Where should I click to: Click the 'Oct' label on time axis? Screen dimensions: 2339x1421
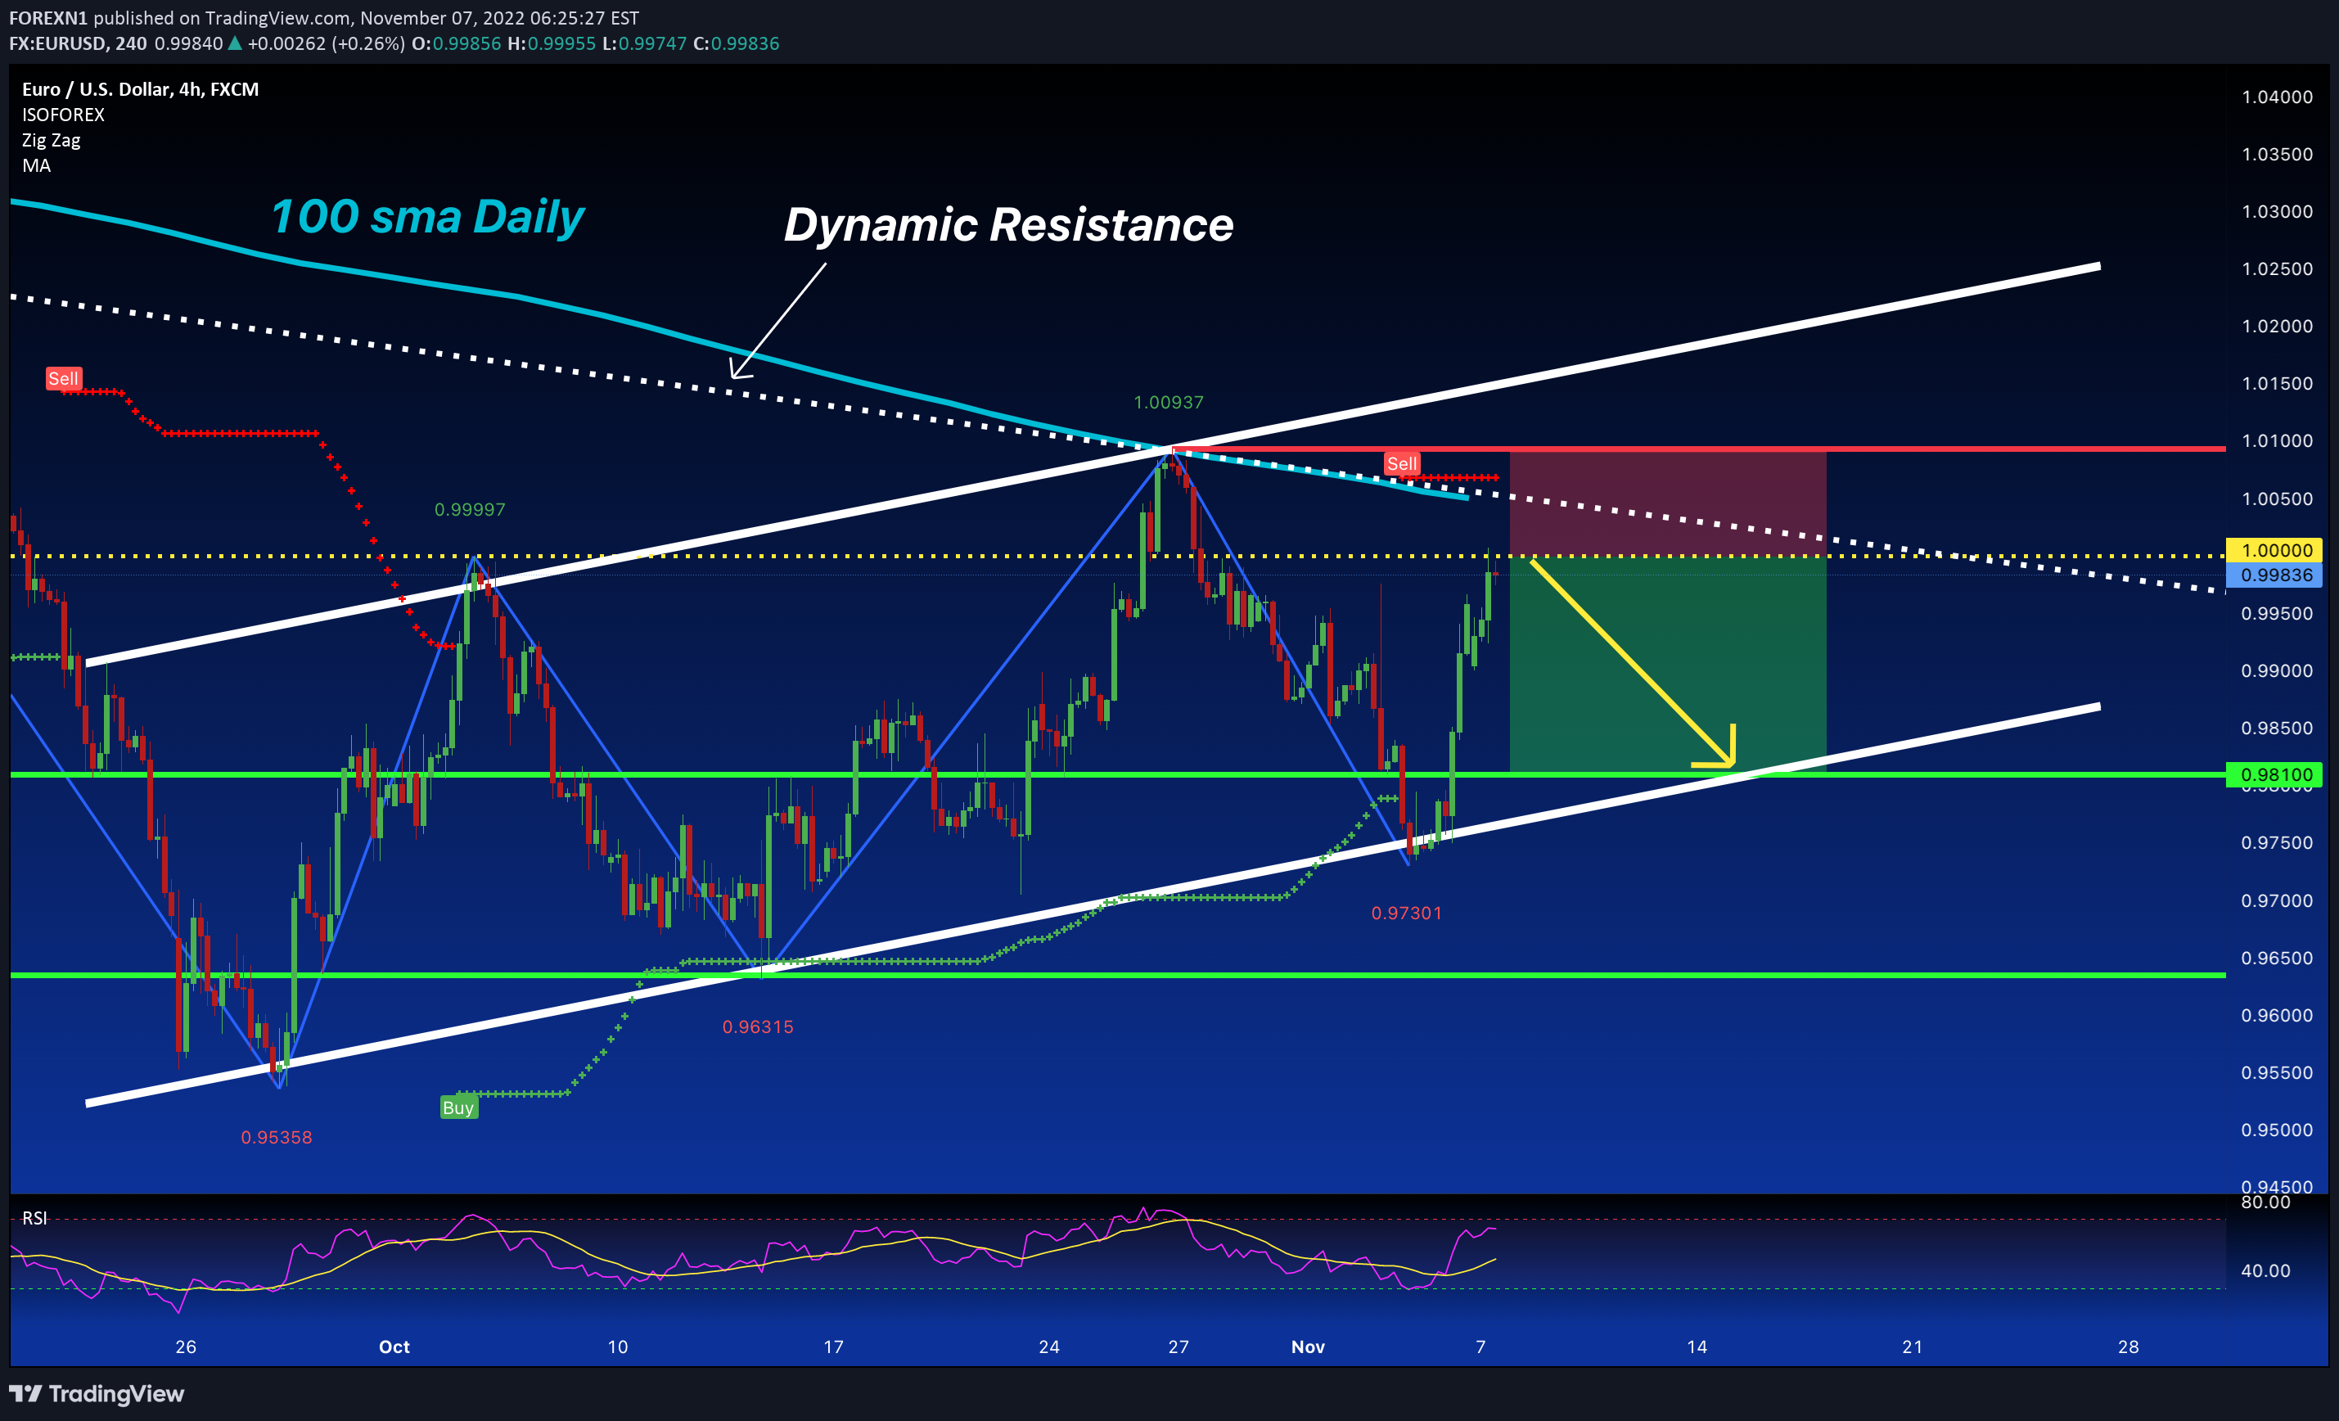[394, 1347]
